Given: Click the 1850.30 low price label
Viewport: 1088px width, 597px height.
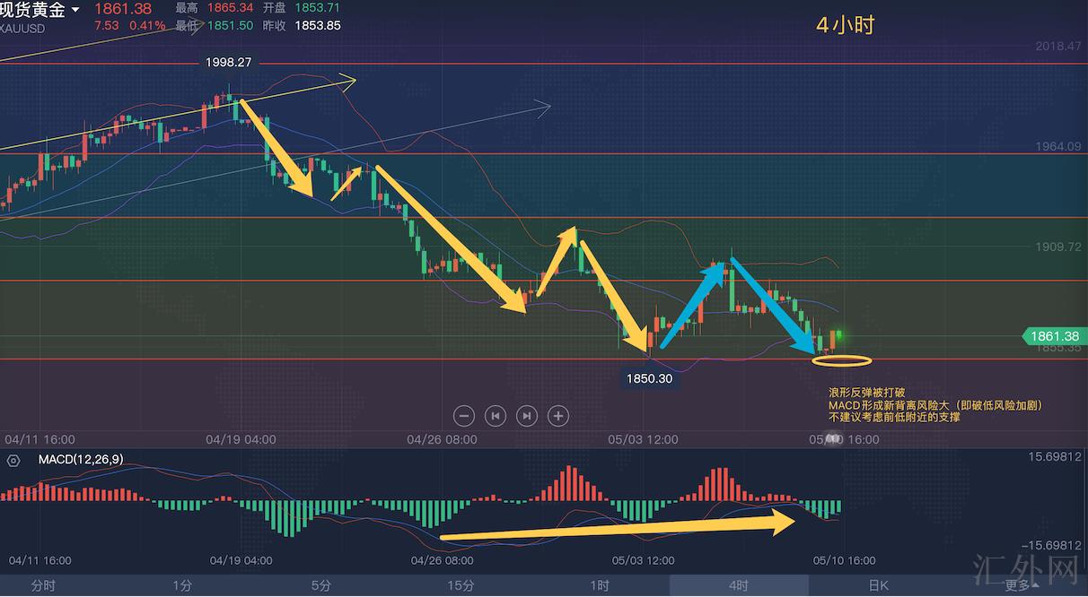Looking at the screenshot, I should point(649,379).
